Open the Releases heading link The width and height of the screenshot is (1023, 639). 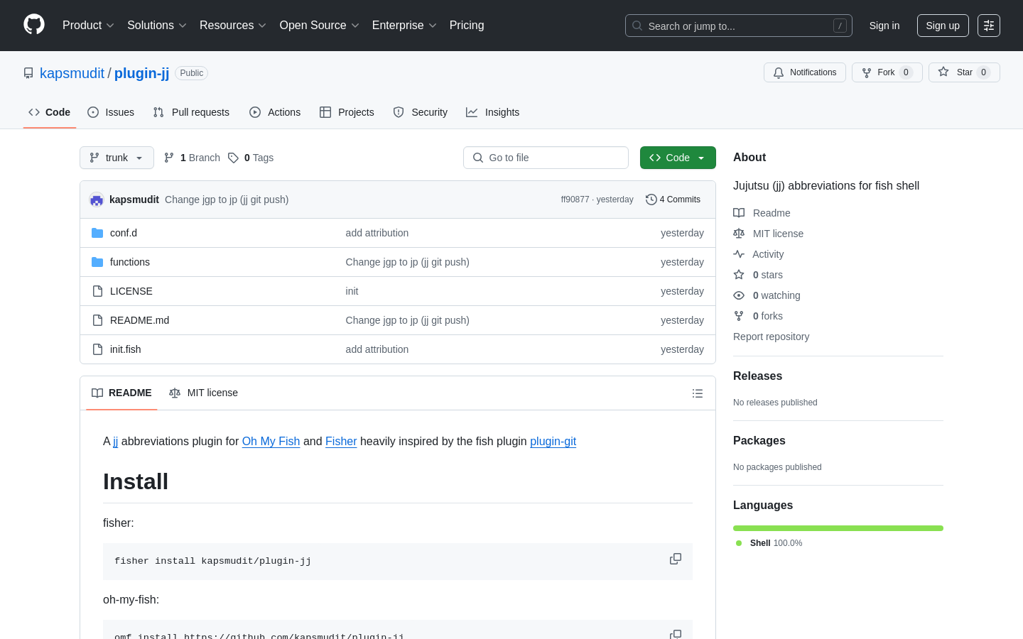pos(757,376)
